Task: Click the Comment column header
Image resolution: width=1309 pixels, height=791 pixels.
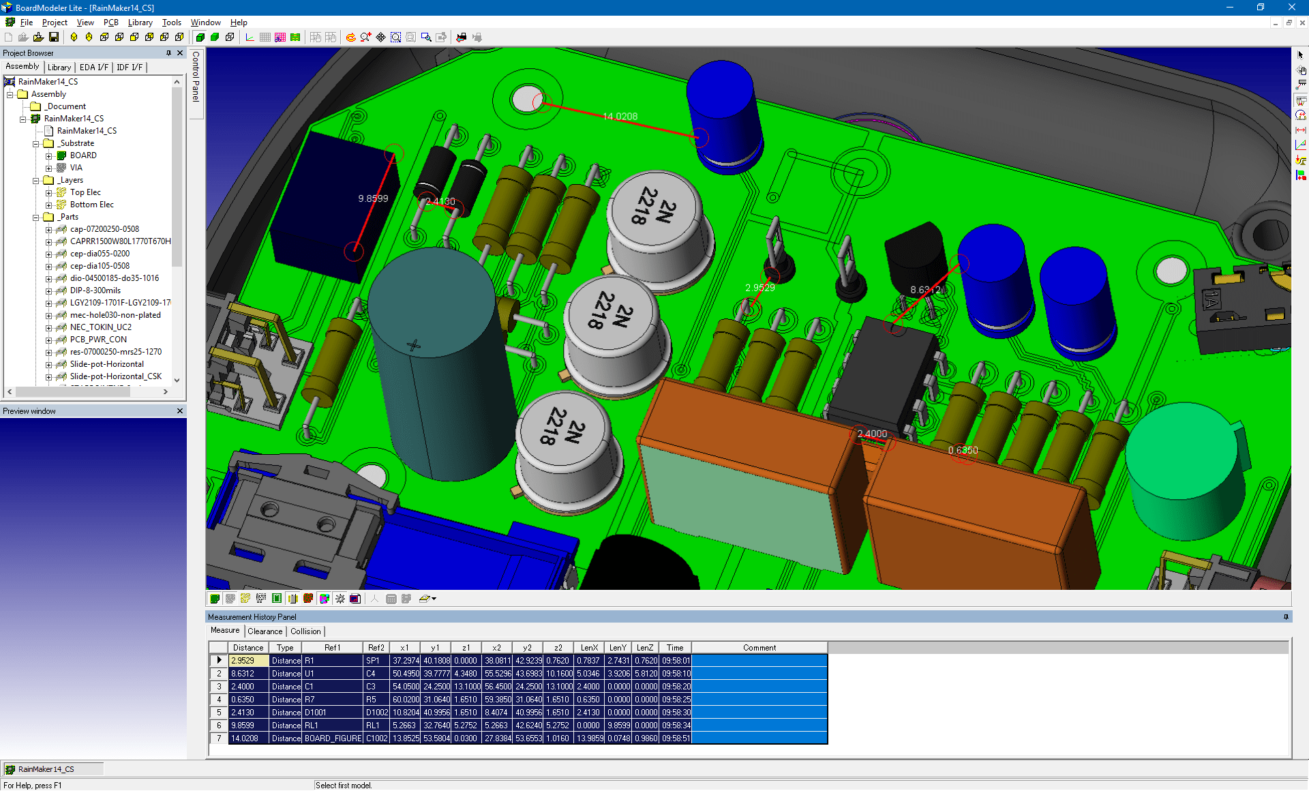Action: click(x=759, y=648)
